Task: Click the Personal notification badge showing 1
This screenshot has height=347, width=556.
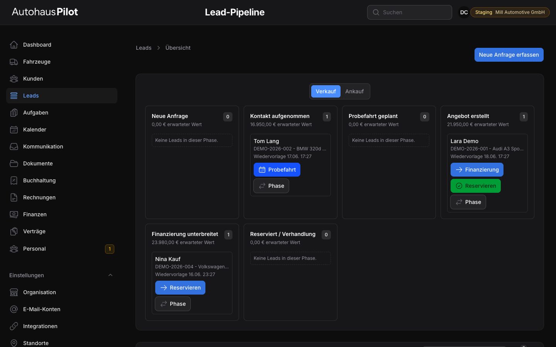Action: (x=110, y=249)
